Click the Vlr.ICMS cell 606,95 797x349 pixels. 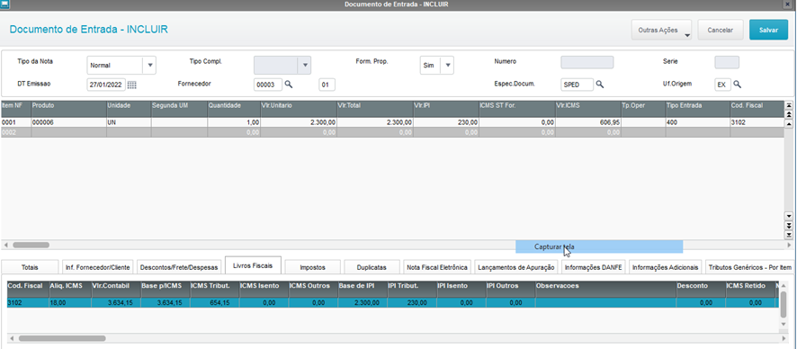(x=587, y=122)
